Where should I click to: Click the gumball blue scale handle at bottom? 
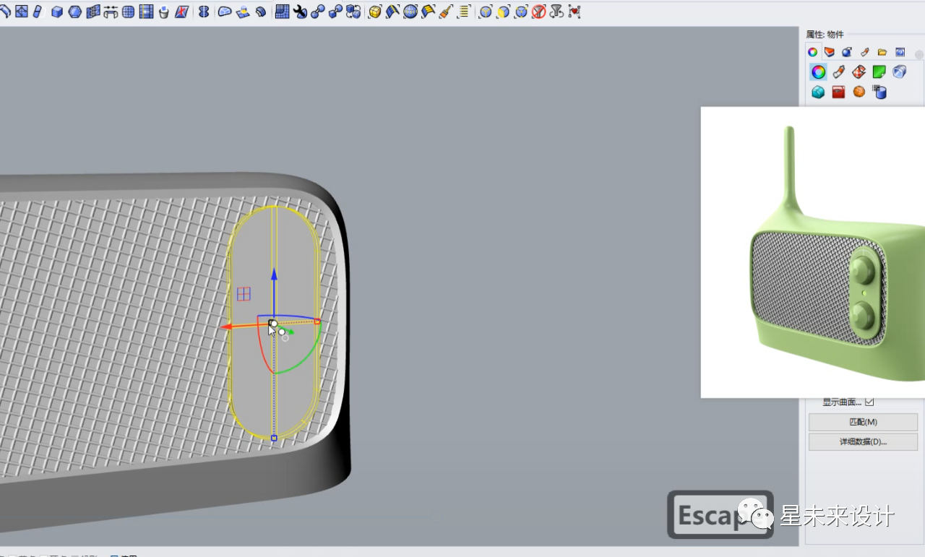coord(274,438)
